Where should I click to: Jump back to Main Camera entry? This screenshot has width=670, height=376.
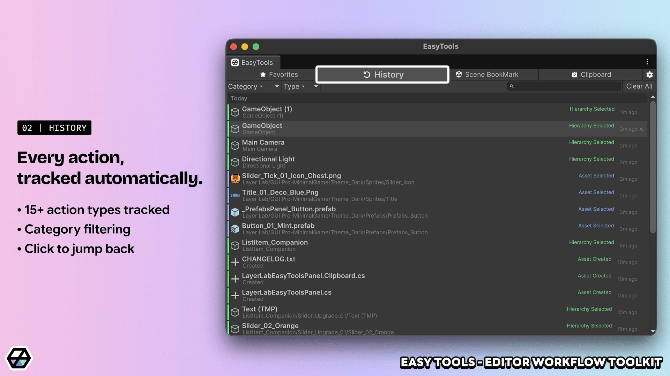click(x=438, y=146)
